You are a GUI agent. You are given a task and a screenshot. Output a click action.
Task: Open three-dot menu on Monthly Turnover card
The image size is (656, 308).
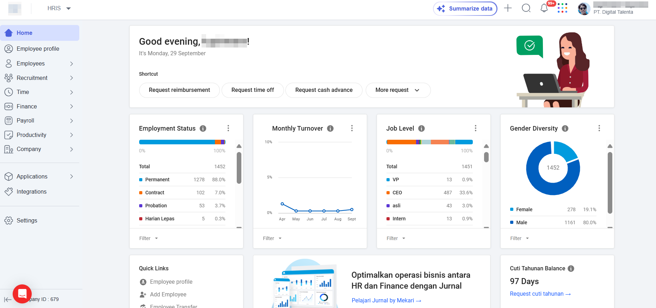tap(352, 128)
